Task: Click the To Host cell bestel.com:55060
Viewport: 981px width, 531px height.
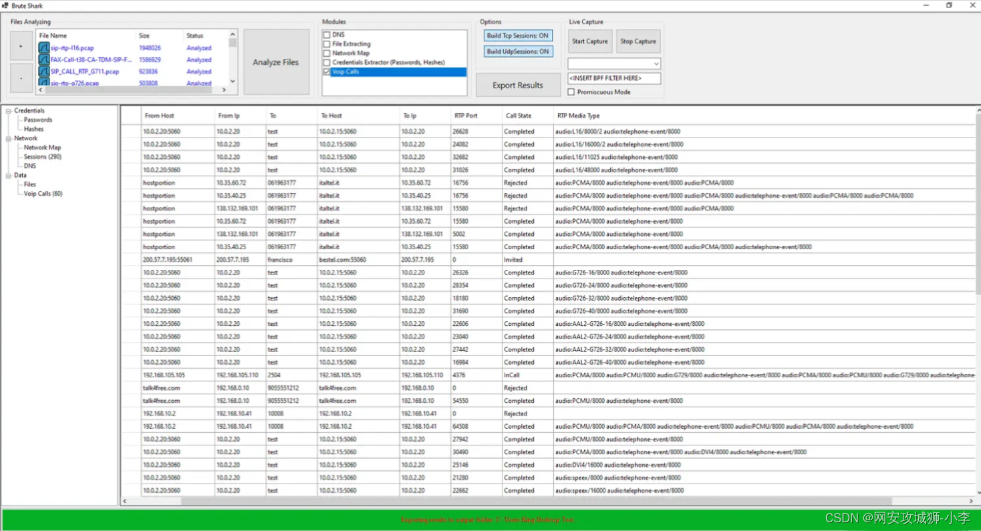Action: 358,260
